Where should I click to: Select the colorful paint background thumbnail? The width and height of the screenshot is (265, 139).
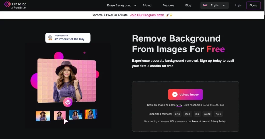coord(91,114)
